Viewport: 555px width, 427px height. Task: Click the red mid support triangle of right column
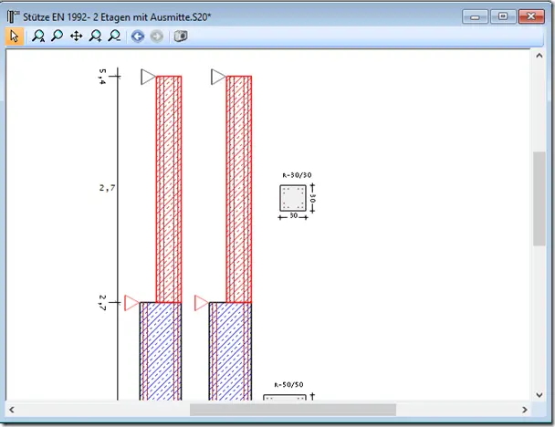(202, 303)
